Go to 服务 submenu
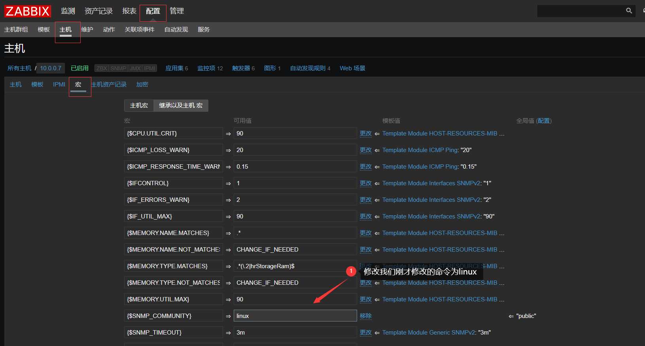Image resolution: width=645 pixels, height=346 pixels. click(204, 30)
